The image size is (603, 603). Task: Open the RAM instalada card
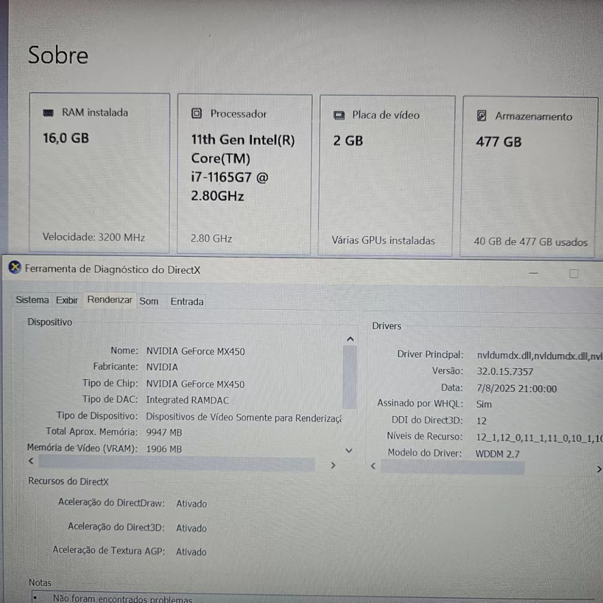click(99, 172)
